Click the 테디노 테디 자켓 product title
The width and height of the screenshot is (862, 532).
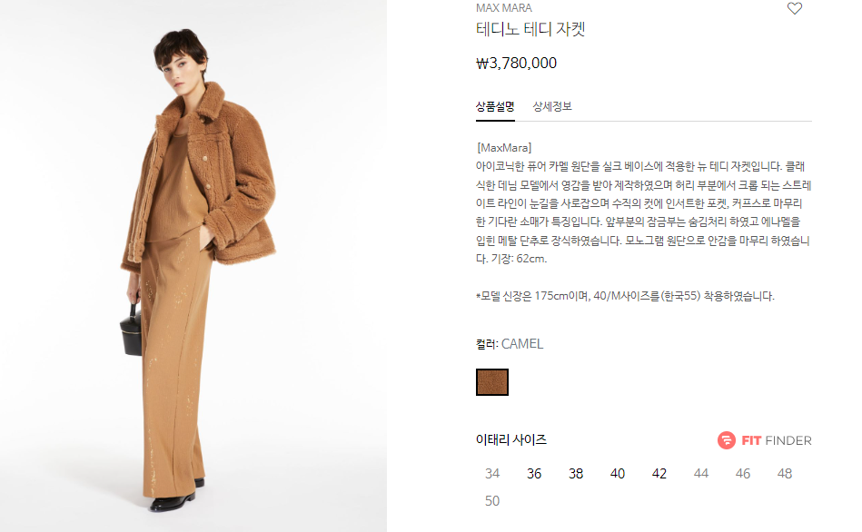click(530, 28)
